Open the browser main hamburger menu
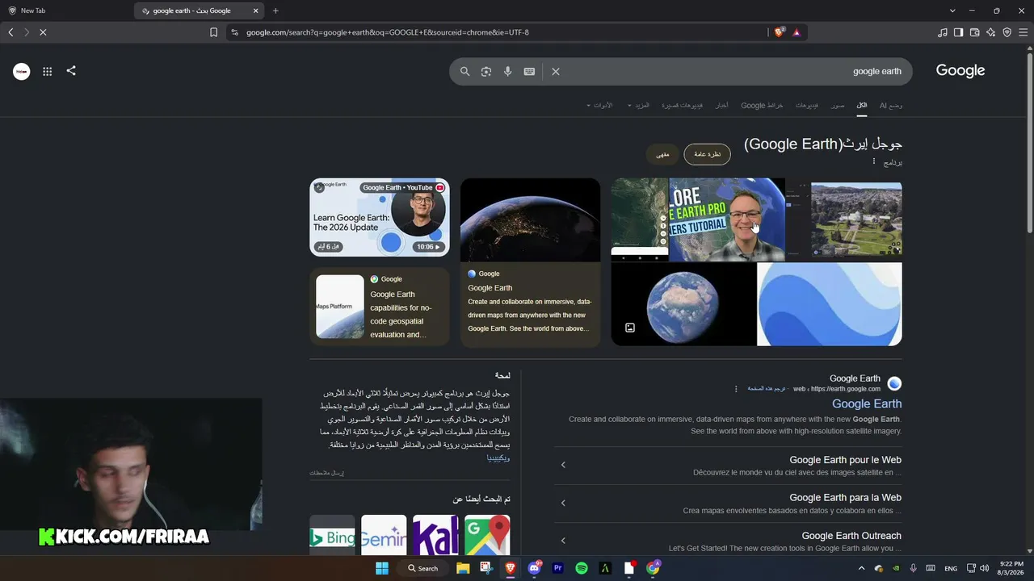The width and height of the screenshot is (1034, 581). click(x=1023, y=32)
